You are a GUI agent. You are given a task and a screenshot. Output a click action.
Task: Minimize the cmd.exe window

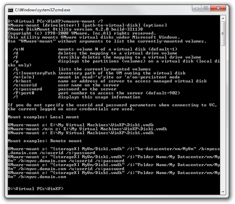click(197, 8)
